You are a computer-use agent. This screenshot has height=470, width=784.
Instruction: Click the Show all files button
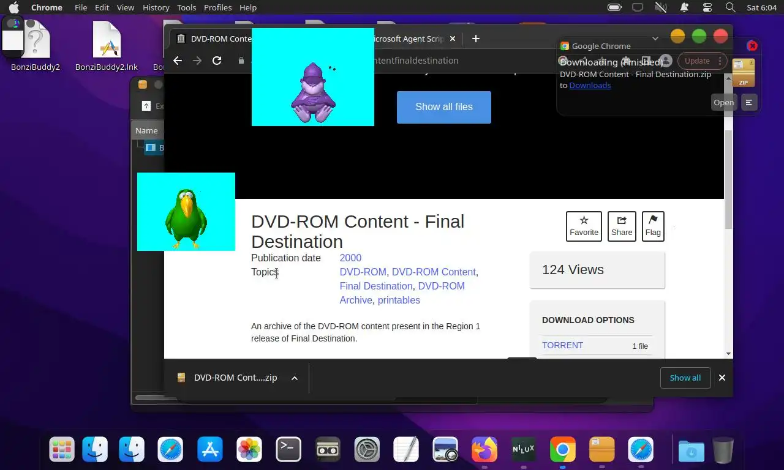[444, 107]
